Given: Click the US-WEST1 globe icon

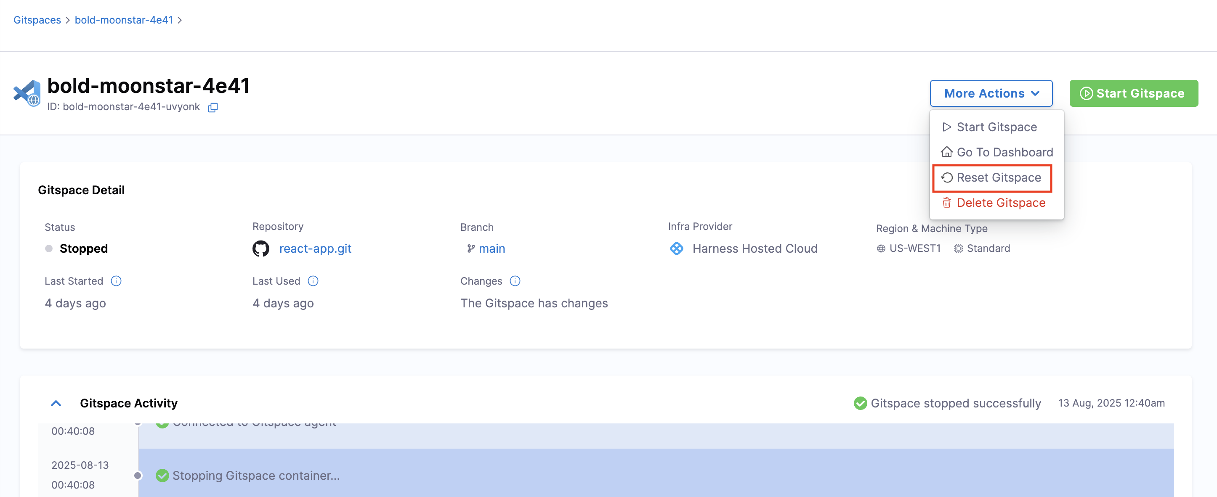Looking at the screenshot, I should coord(881,249).
